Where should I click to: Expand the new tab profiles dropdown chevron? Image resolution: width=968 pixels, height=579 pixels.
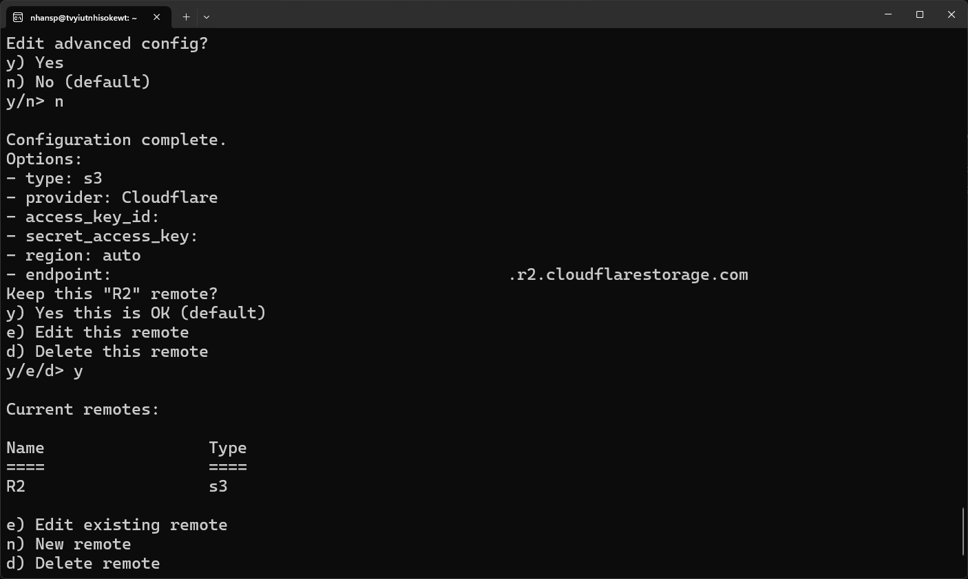click(x=207, y=17)
